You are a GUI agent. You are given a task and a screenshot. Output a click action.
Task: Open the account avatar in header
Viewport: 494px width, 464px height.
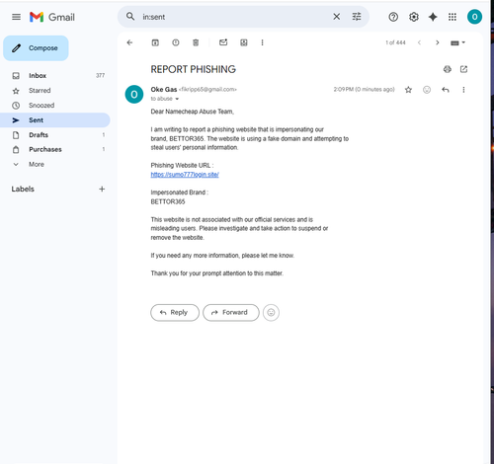pyautogui.click(x=474, y=17)
